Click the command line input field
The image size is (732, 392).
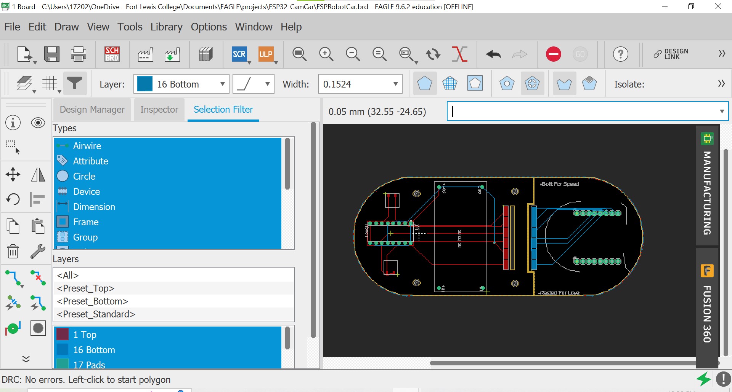[583, 112]
